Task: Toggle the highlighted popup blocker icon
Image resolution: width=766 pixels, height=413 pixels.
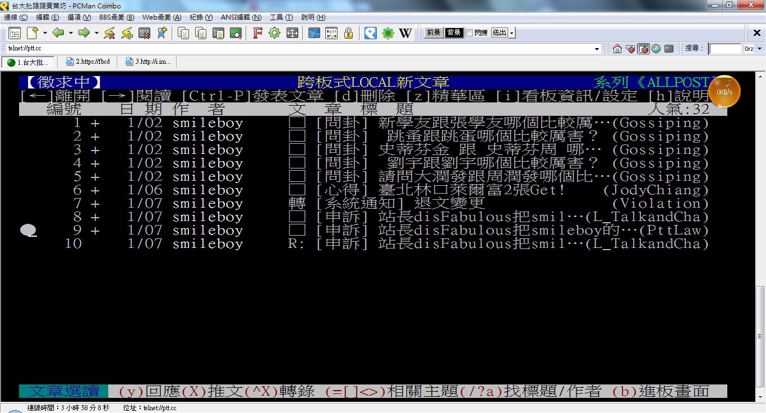Action: (x=643, y=49)
